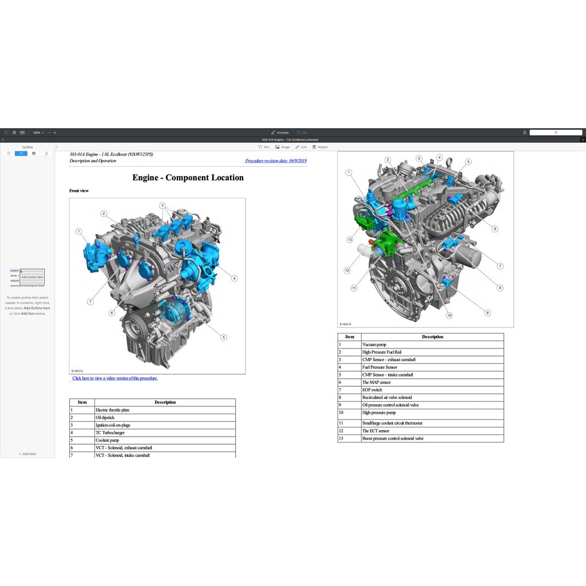
Task: Click the zoom in plus button
Action: click(x=55, y=132)
